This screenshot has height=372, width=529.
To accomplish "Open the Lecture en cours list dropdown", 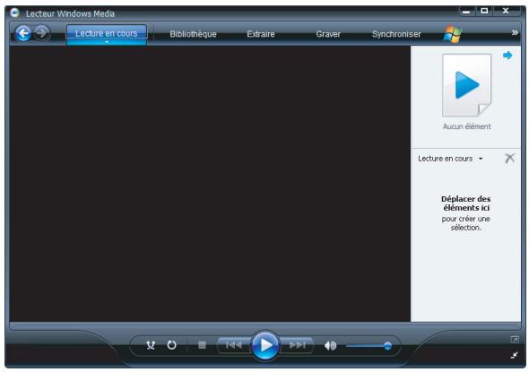I will pyautogui.click(x=450, y=159).
